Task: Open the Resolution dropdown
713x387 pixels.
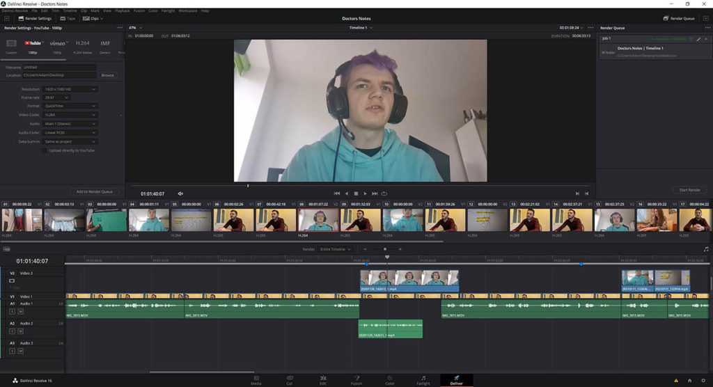Action: coord(70,89)
